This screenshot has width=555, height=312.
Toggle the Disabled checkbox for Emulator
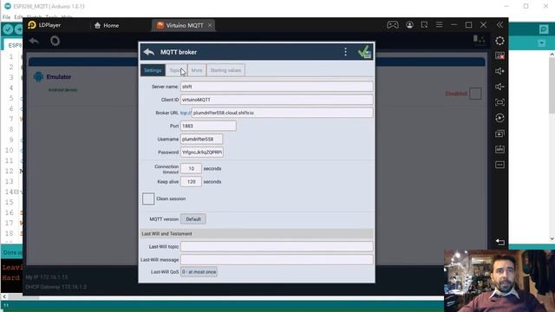[475, 94]
